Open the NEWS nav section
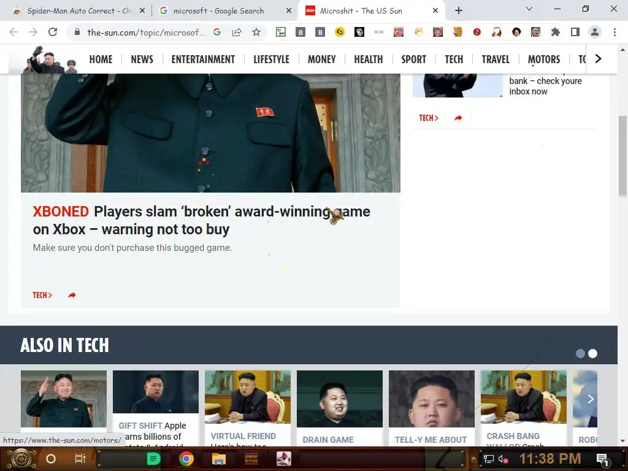 tap(142, 59)
